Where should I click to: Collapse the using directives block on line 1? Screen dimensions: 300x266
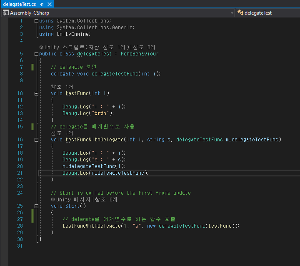pos(36,21)
